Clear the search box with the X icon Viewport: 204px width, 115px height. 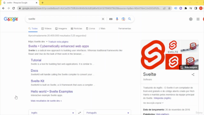pos(103,19)
